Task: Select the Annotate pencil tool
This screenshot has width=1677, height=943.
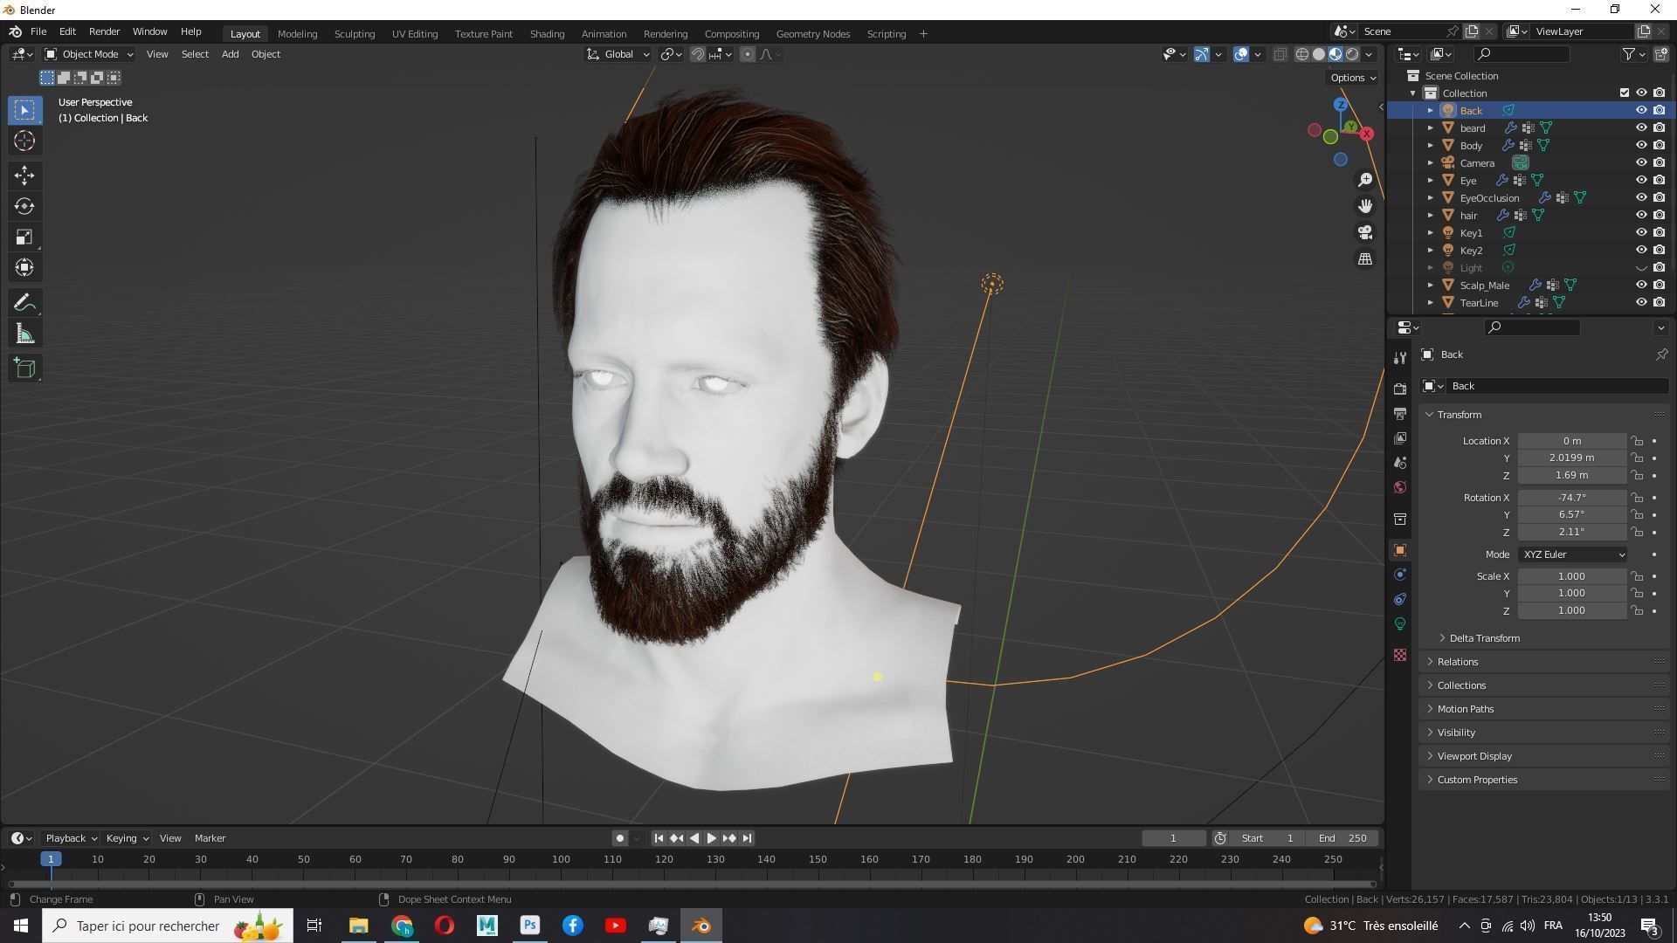Action: coord(24,303)
